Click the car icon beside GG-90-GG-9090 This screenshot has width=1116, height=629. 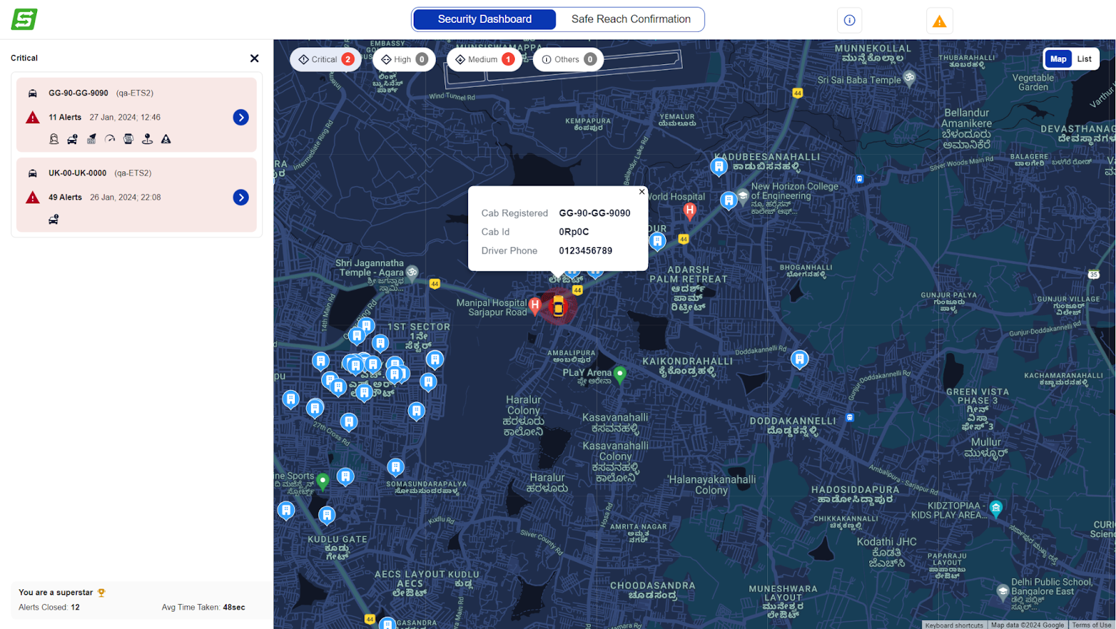(33, 93)
